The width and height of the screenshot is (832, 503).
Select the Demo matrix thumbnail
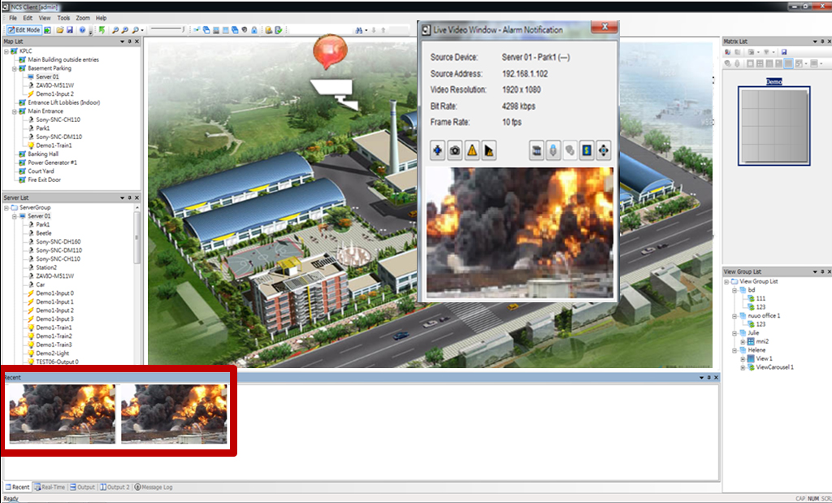pos(774,126)
